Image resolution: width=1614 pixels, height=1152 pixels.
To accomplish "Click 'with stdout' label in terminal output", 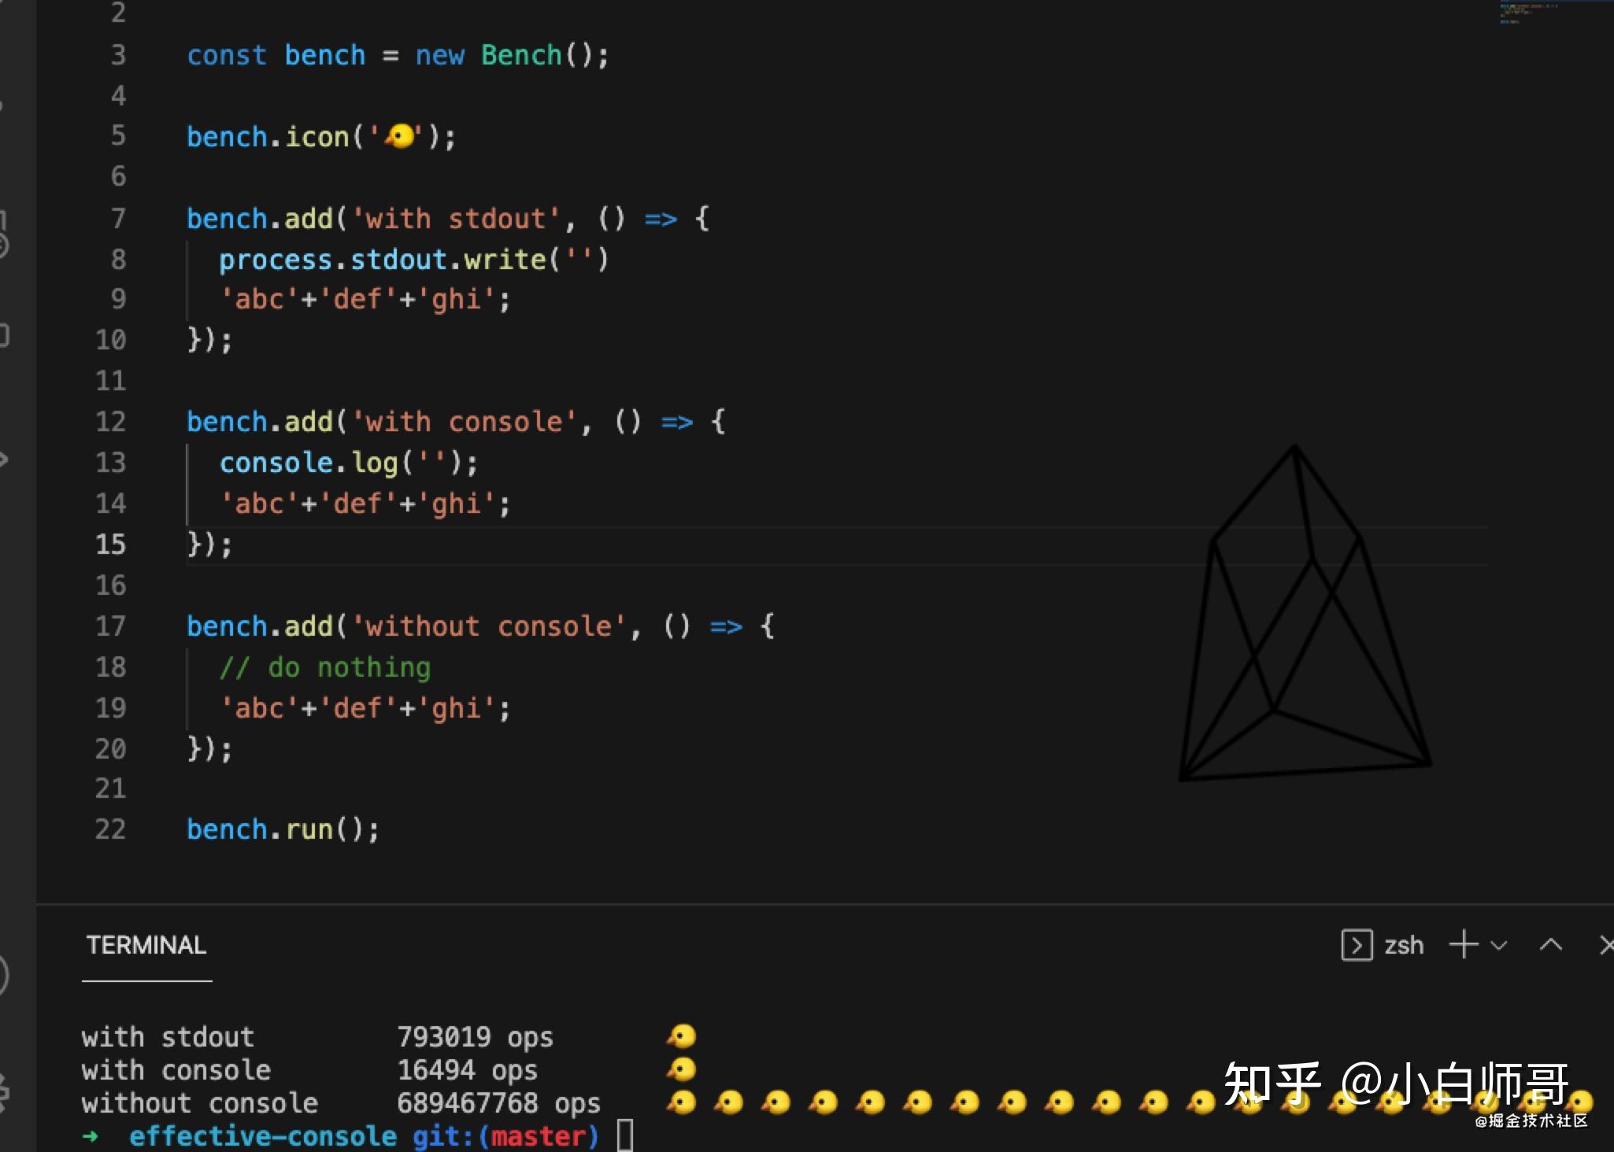I will tap(168, 1037).
